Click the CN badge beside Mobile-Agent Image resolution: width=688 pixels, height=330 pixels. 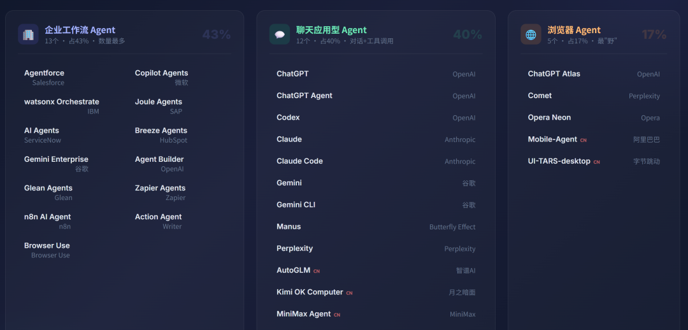point(584,140)
